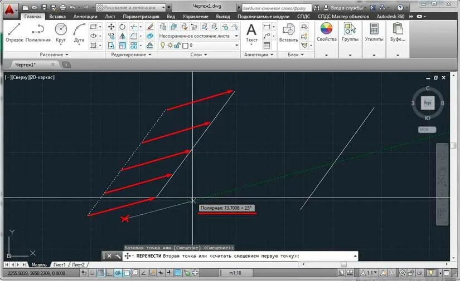Open the Параметризация ribbon tab
The width and height of the screenshot is (460, 281).
pyautogui.click(x=141, y=16)
